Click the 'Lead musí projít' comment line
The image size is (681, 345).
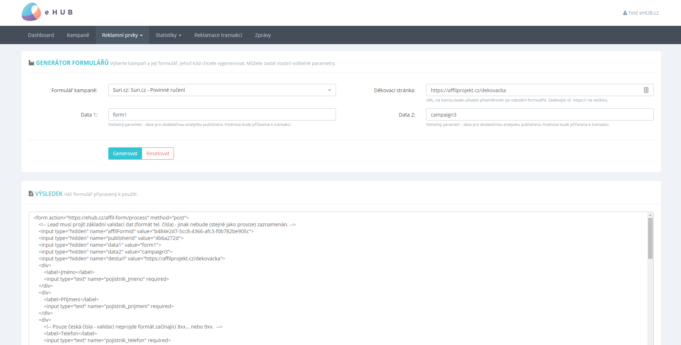click(x=167, y=225)
